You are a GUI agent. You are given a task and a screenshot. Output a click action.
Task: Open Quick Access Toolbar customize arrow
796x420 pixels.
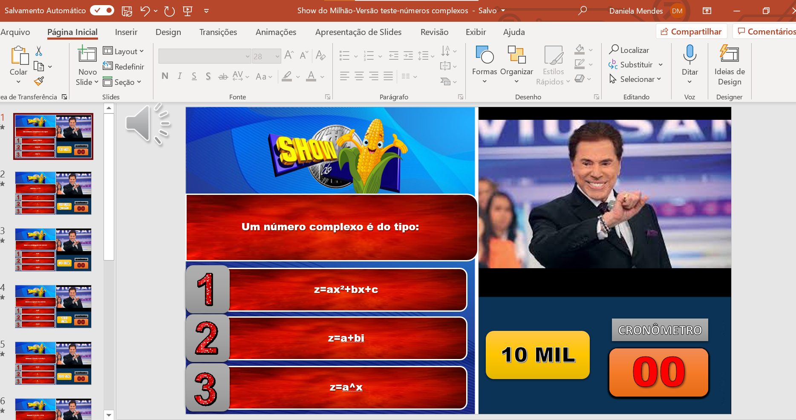click(x=206, y=11)
